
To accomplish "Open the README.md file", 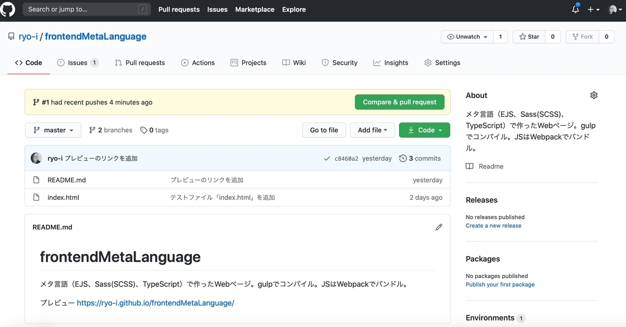I will click(x=67, y=180).
